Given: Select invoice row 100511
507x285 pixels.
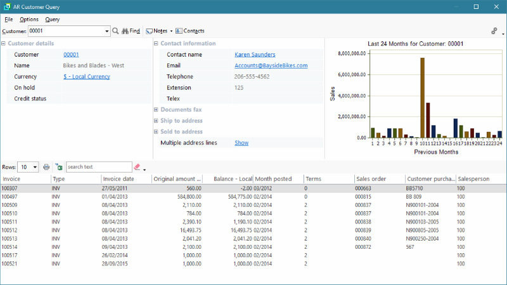Looking at the screenshot, I should (x=253, y=222).
